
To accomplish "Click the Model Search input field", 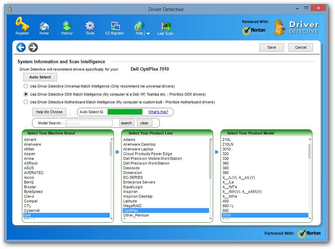I will click(x=89, y=123).
